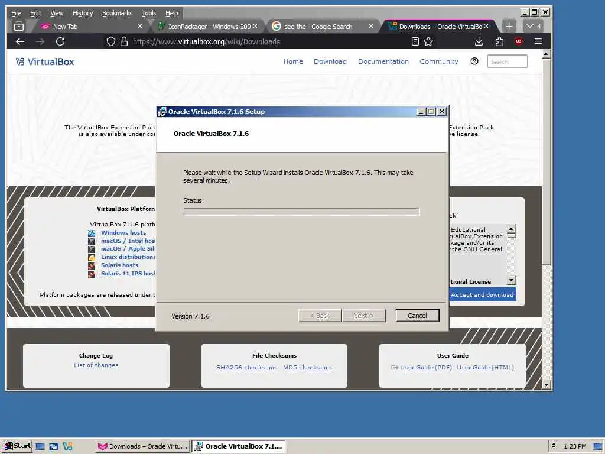Open the History menu
The height and width of the screenshot is (454, 605).
(x=83, y=13)
